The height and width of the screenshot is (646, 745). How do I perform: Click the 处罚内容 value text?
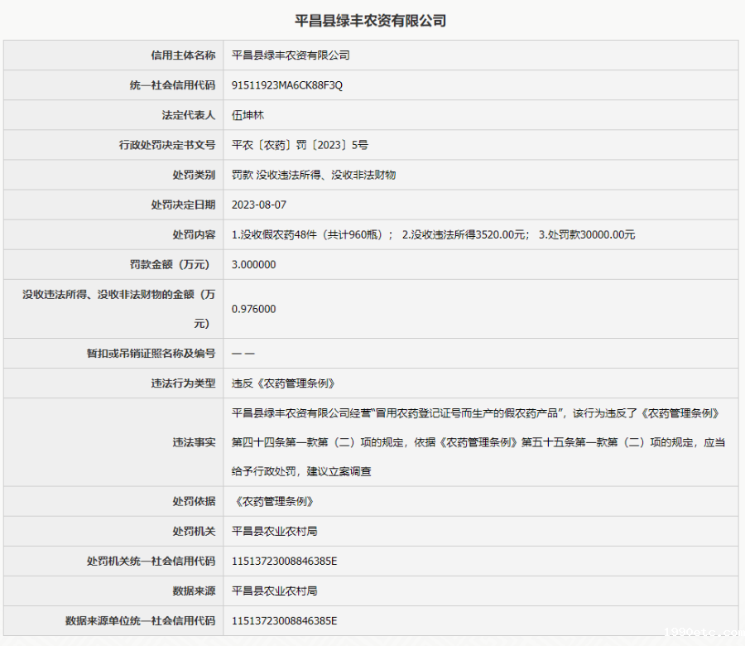(433, 234)
